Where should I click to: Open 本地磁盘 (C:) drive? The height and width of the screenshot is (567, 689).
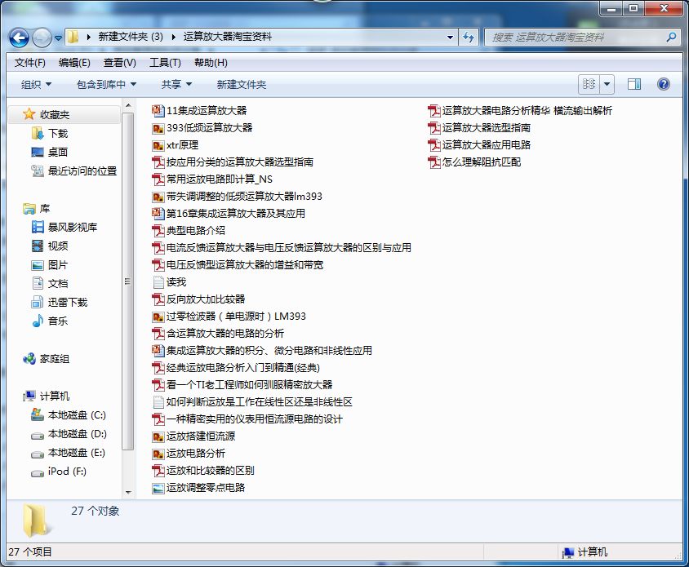click(x=77, y=415)
